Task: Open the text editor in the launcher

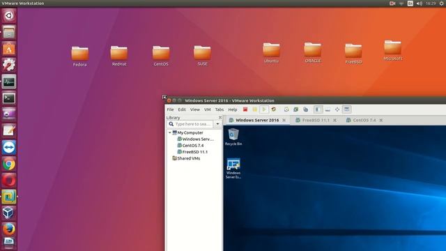Action: click(x=9, y=130)
